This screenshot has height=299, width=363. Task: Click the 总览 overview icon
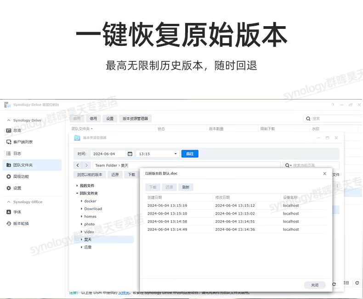tap(9, 130)
